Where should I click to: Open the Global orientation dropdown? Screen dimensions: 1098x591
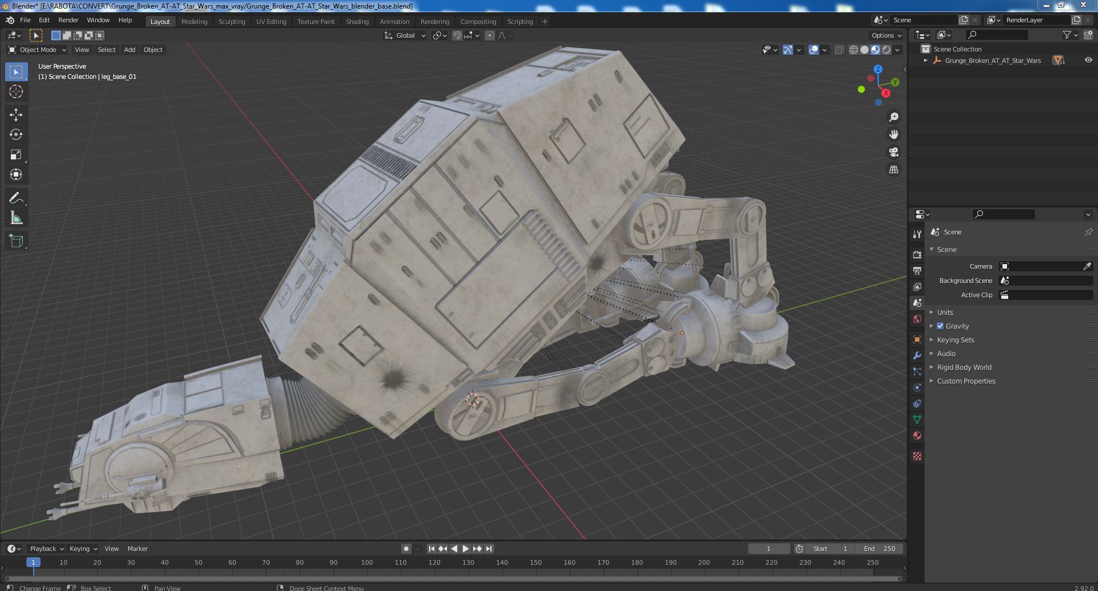point(405,35)
